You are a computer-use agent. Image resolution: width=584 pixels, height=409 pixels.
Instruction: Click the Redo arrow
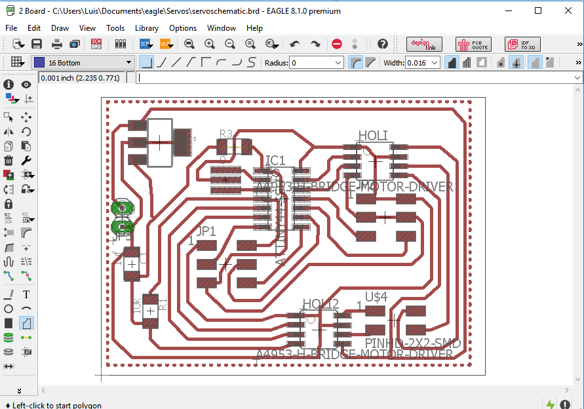coord(315,44)
